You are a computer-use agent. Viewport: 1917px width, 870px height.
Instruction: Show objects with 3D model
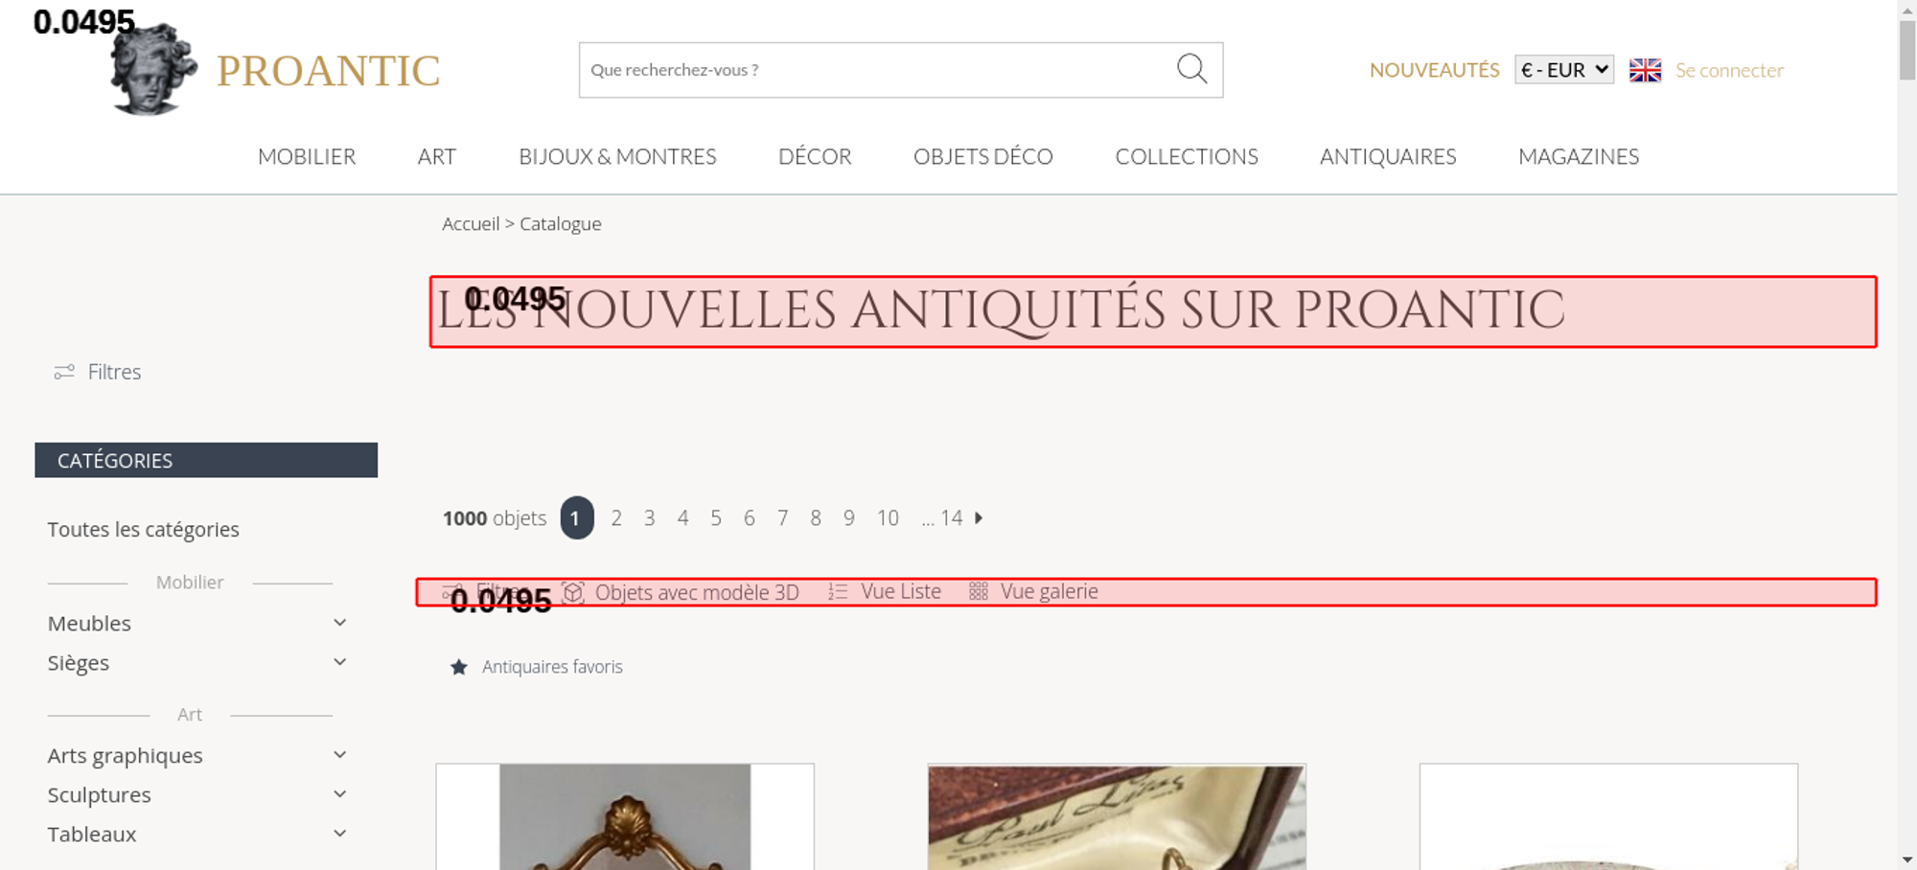(x=681, y=592)
